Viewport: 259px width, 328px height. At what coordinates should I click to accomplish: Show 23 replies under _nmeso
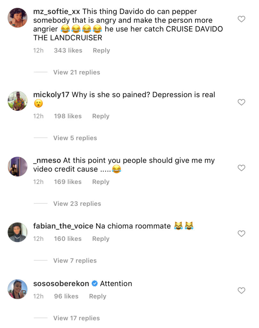coord(77,204)
